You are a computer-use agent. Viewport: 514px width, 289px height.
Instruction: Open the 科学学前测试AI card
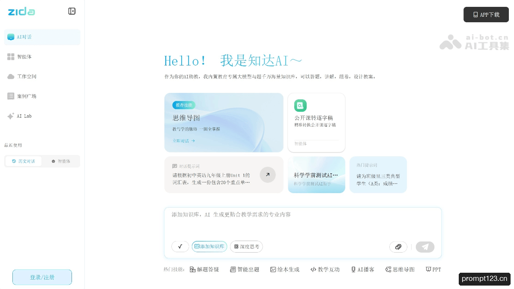pyautogui.click(x=317, y=175)
